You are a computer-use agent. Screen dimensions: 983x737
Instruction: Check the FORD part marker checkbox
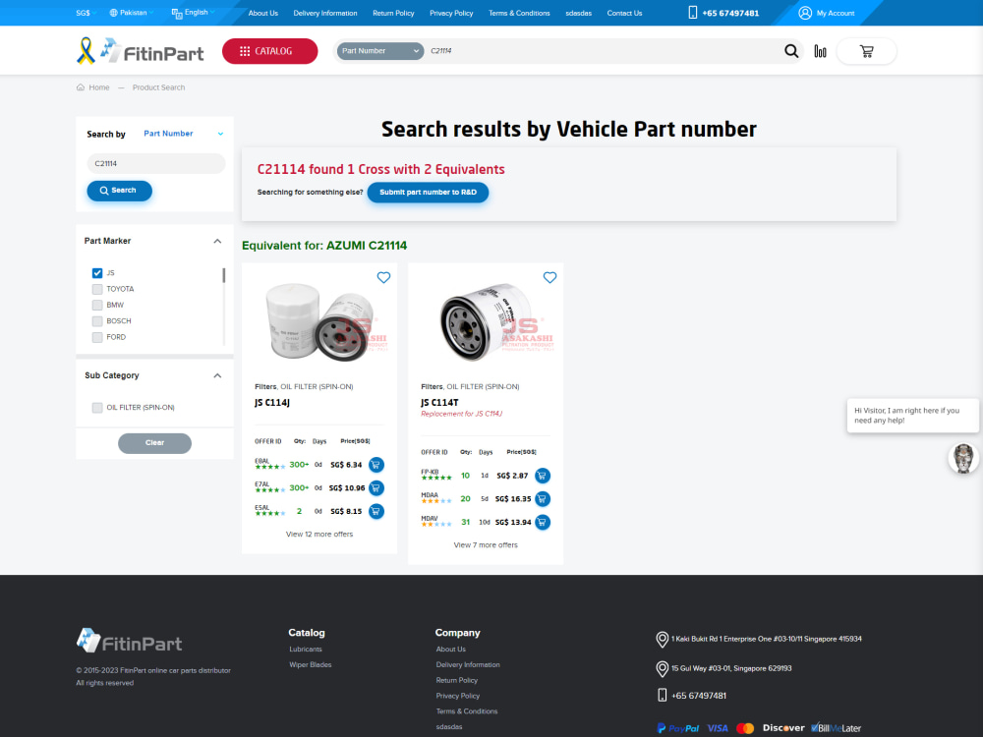(97, 337)
